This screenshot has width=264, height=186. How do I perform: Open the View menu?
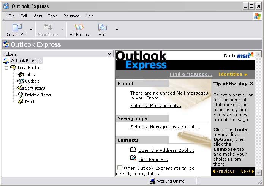[38, 16]
